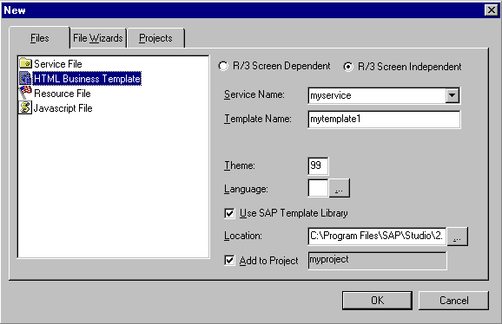Close the New dialog window
Image resolution: width=502 pixels, height=324 pixels.
pyautogui.click(x=492, y=10)
